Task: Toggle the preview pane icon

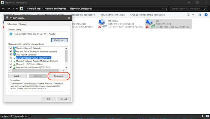Action: pyautogui.click(x=199, y=15)
